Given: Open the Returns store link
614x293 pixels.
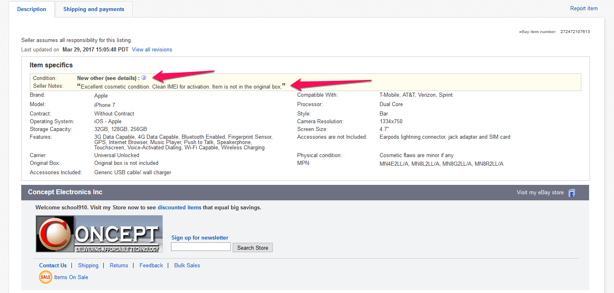Looking at the screenshot, I should click(119, 265).
